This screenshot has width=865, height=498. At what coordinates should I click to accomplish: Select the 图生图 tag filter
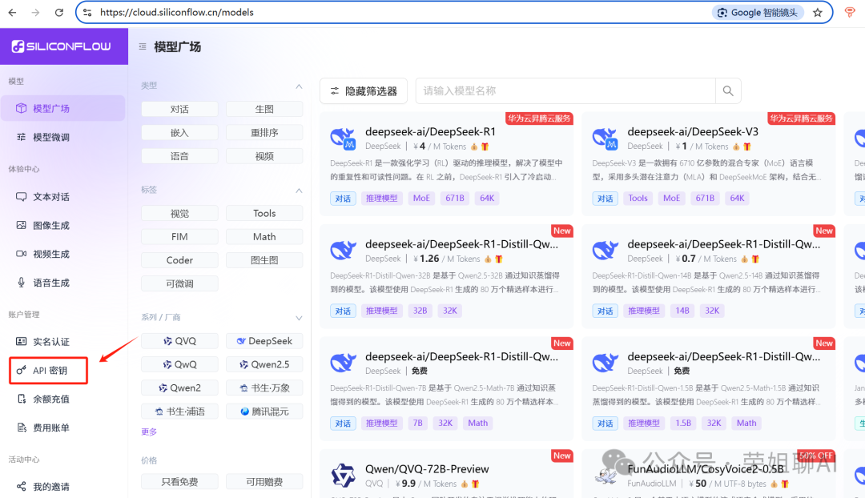coord(264,260)
